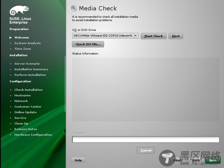Select the Clean Up step
The height and width of the screenshot is (168, 224).
point(21,123)
